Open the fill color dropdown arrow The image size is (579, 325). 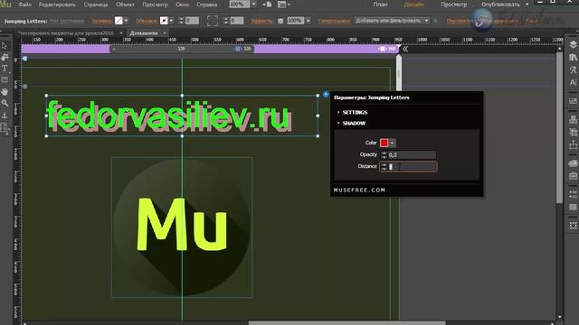pyautogui.click(x=126, y=21)
